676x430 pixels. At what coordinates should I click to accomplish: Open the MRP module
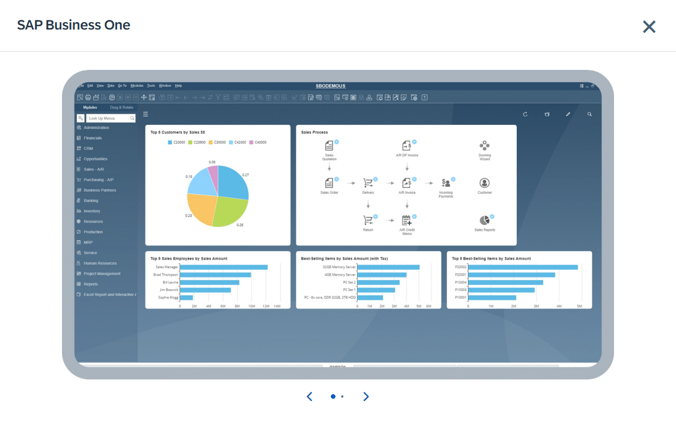(85, 242)
